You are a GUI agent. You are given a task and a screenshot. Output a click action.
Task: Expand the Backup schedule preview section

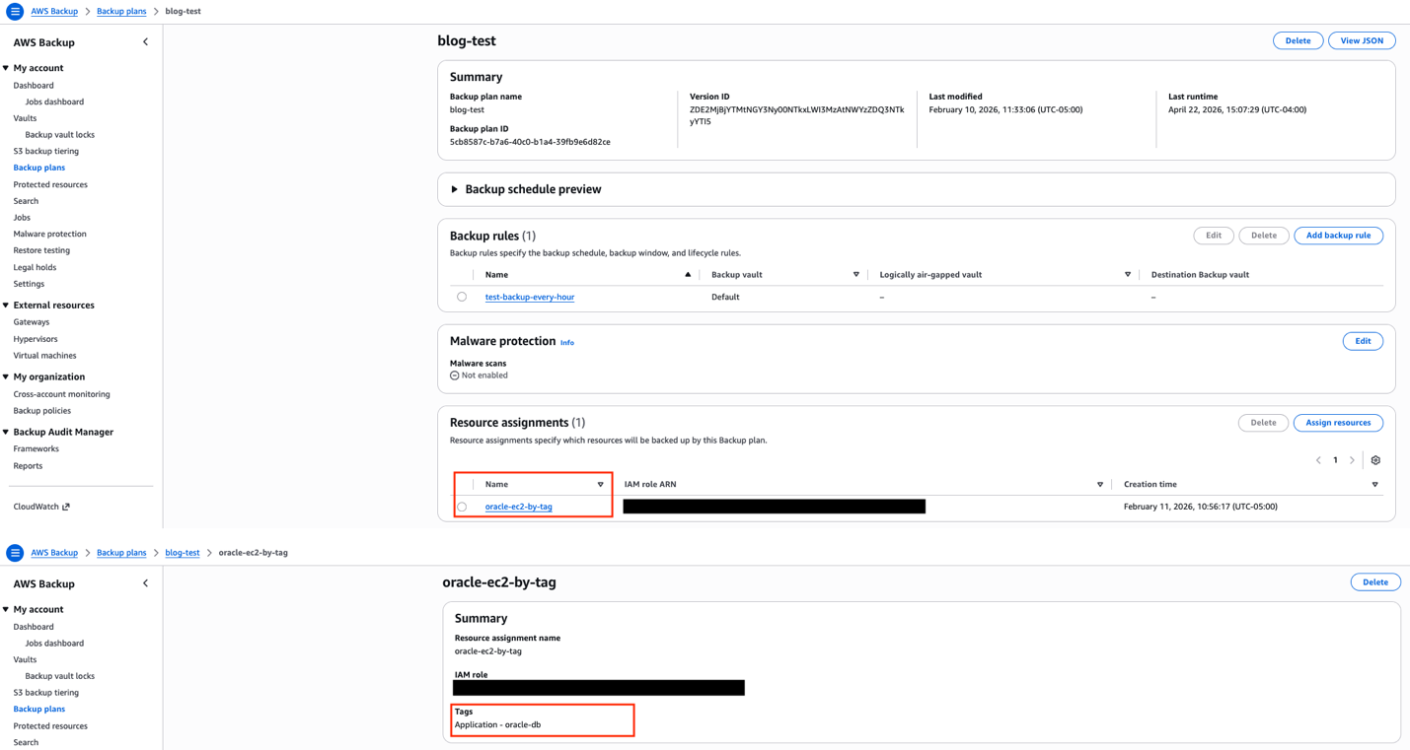455,189
